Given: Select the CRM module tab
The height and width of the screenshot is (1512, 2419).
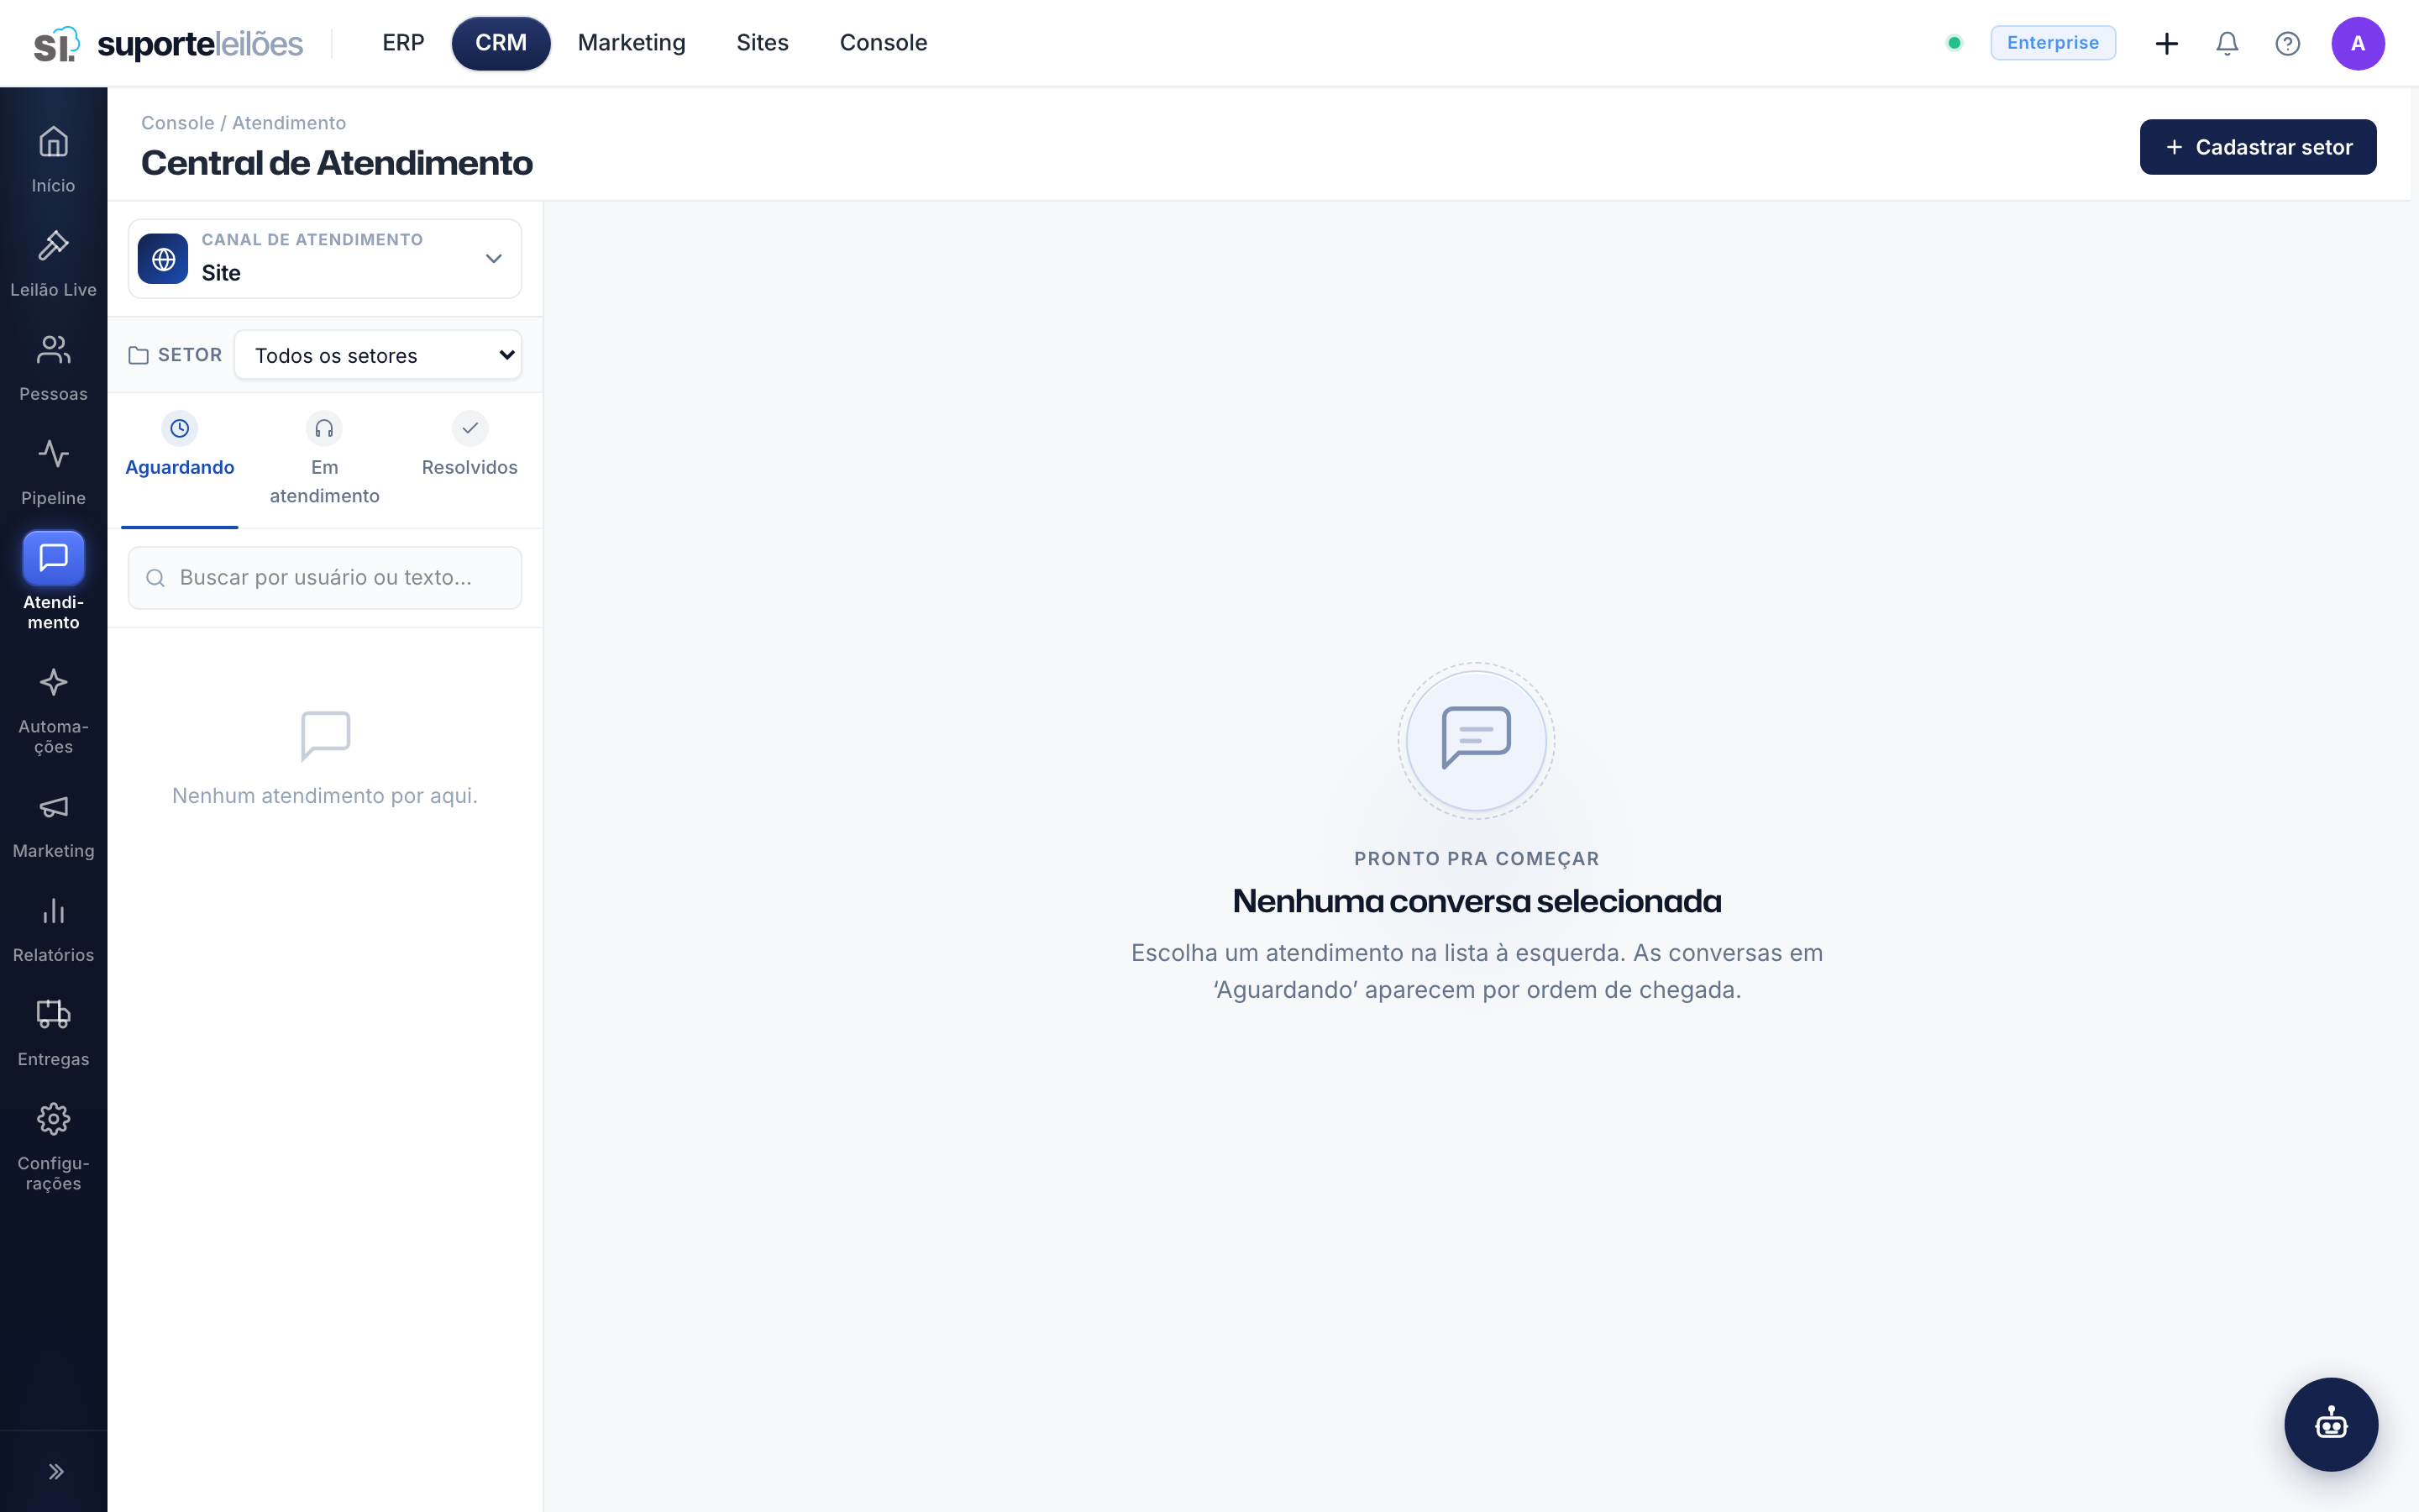Looking at the screenshot, I should click(501, 43).
